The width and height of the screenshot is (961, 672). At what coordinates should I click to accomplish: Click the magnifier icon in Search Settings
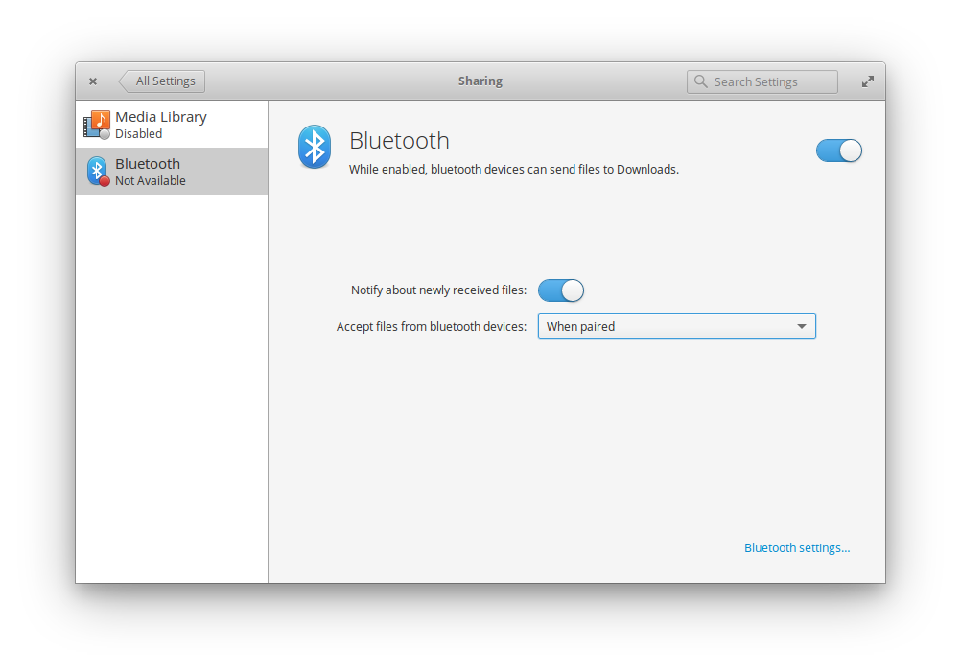[x=701, y=81]
